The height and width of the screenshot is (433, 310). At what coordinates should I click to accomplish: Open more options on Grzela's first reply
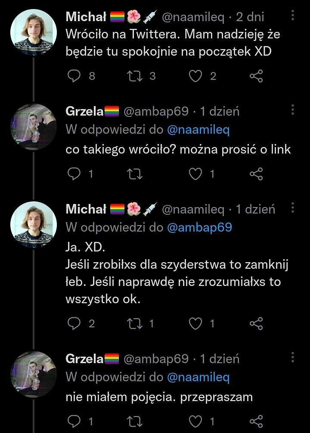pos(293,110)
